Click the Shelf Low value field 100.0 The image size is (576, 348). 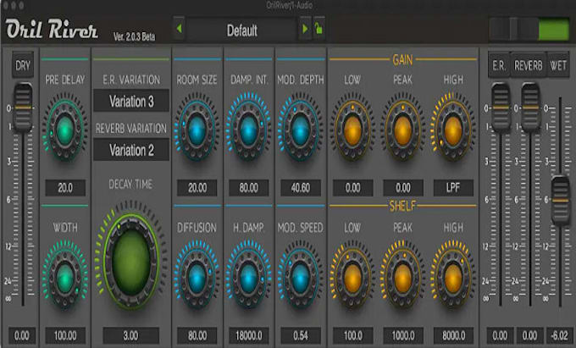352,335
